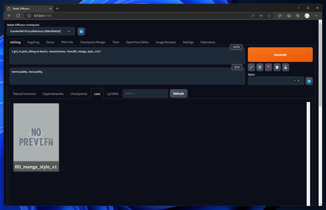Screen dimensions: 326x210
Task: Open the Checkpoint Merger tab
Action: point(93,42)
